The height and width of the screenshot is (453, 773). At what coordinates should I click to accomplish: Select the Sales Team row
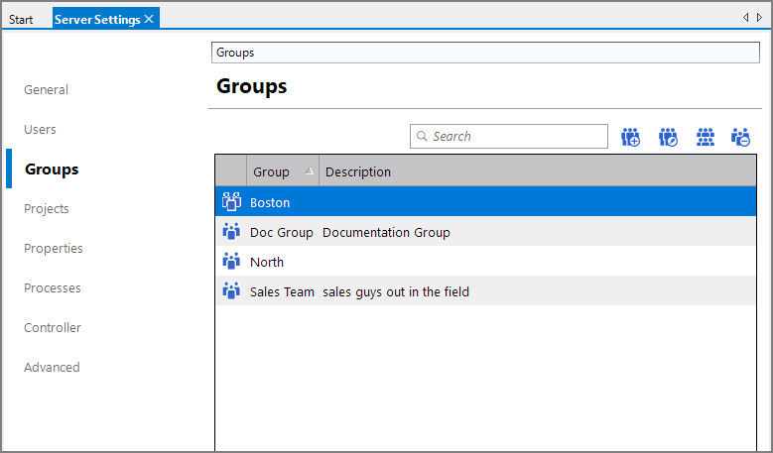[485, 290]
